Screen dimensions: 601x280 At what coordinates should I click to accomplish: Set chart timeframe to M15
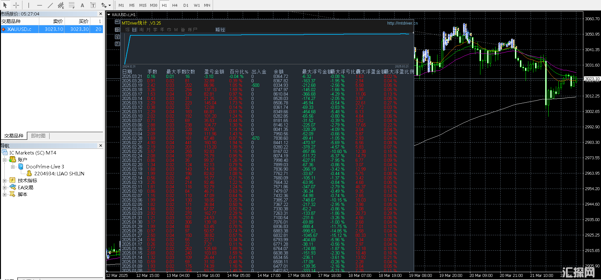(143, 5)
